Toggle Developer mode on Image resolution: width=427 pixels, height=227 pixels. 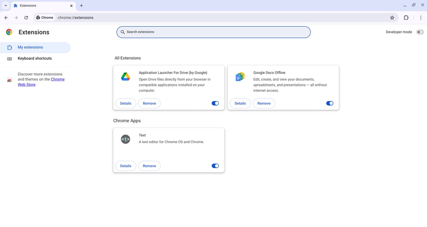(x=420, y=32)
